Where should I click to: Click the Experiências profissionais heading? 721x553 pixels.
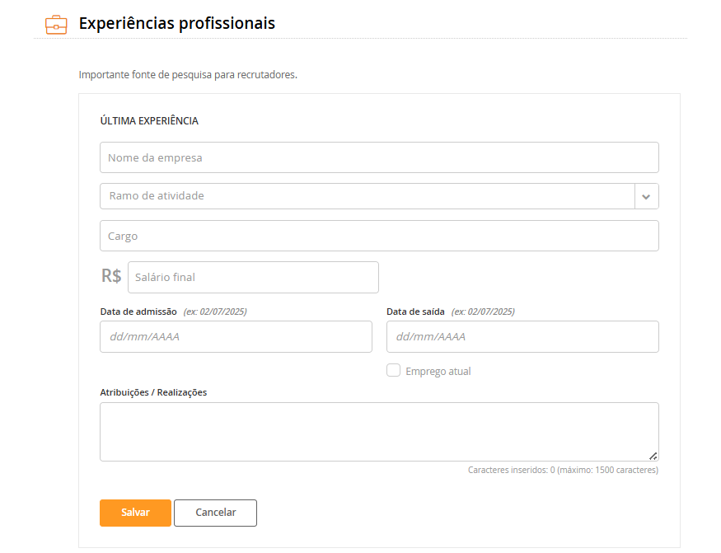(176, 23)
